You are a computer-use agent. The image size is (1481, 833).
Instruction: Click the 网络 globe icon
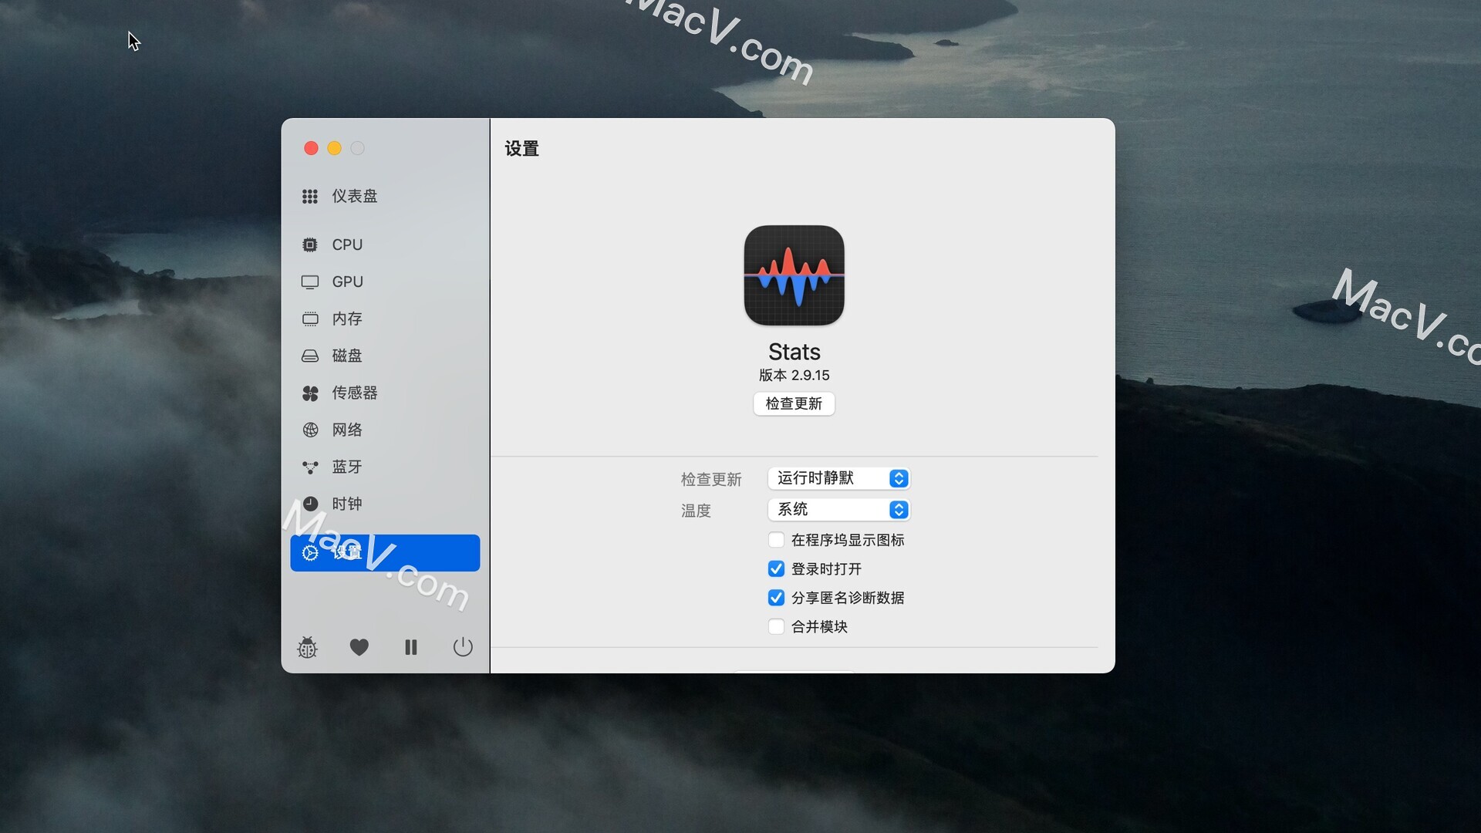tap(310, 430)
